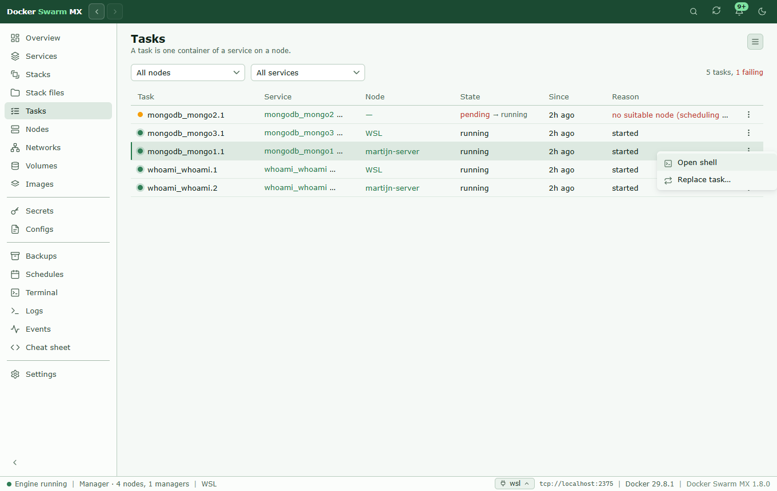The image size is (777, 491).
Task: Select task mongodb_mongo2.1
Action: point(186,115)
